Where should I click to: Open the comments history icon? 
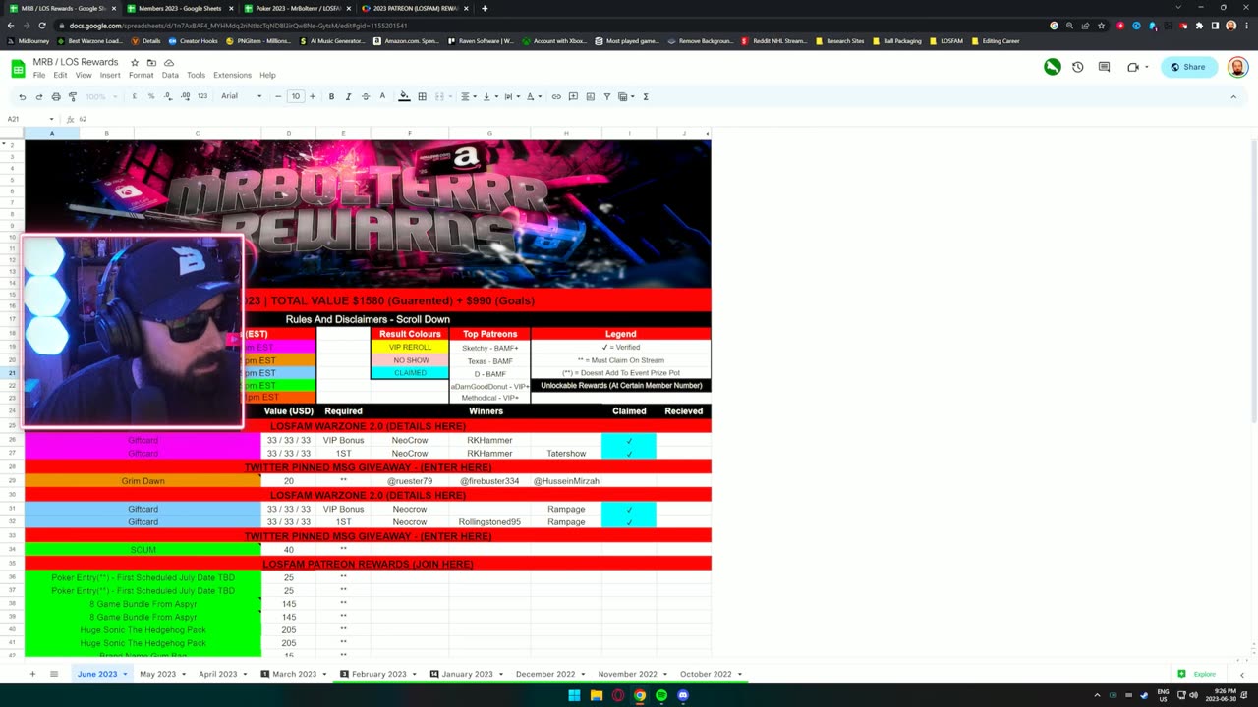click(1105, 67)
